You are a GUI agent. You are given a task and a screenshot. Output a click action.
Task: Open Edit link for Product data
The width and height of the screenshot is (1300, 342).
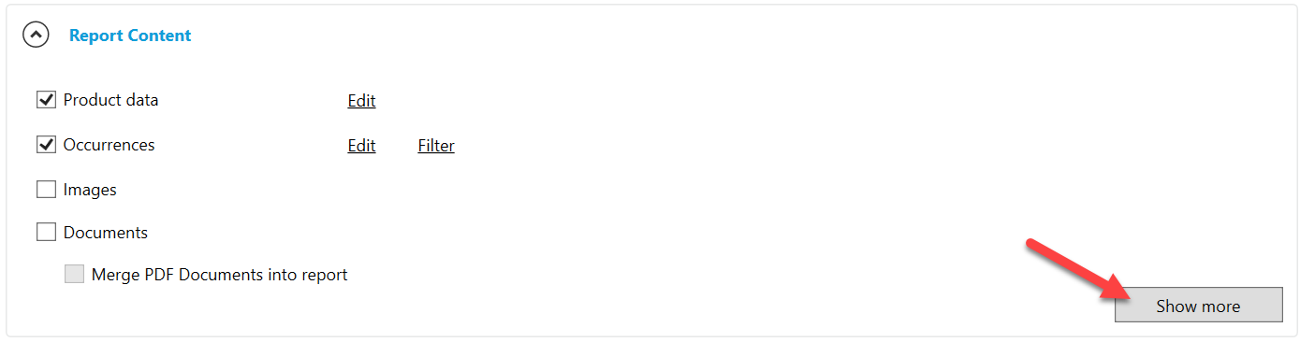click(361, 101)
